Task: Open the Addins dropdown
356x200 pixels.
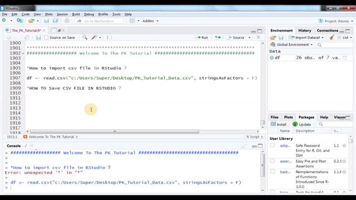Action: (x=150, y=21)
